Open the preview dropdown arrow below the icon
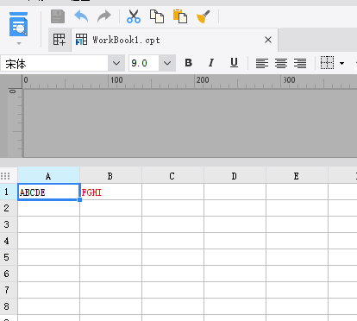Viewport: 357px width, 321px height. 19,43
